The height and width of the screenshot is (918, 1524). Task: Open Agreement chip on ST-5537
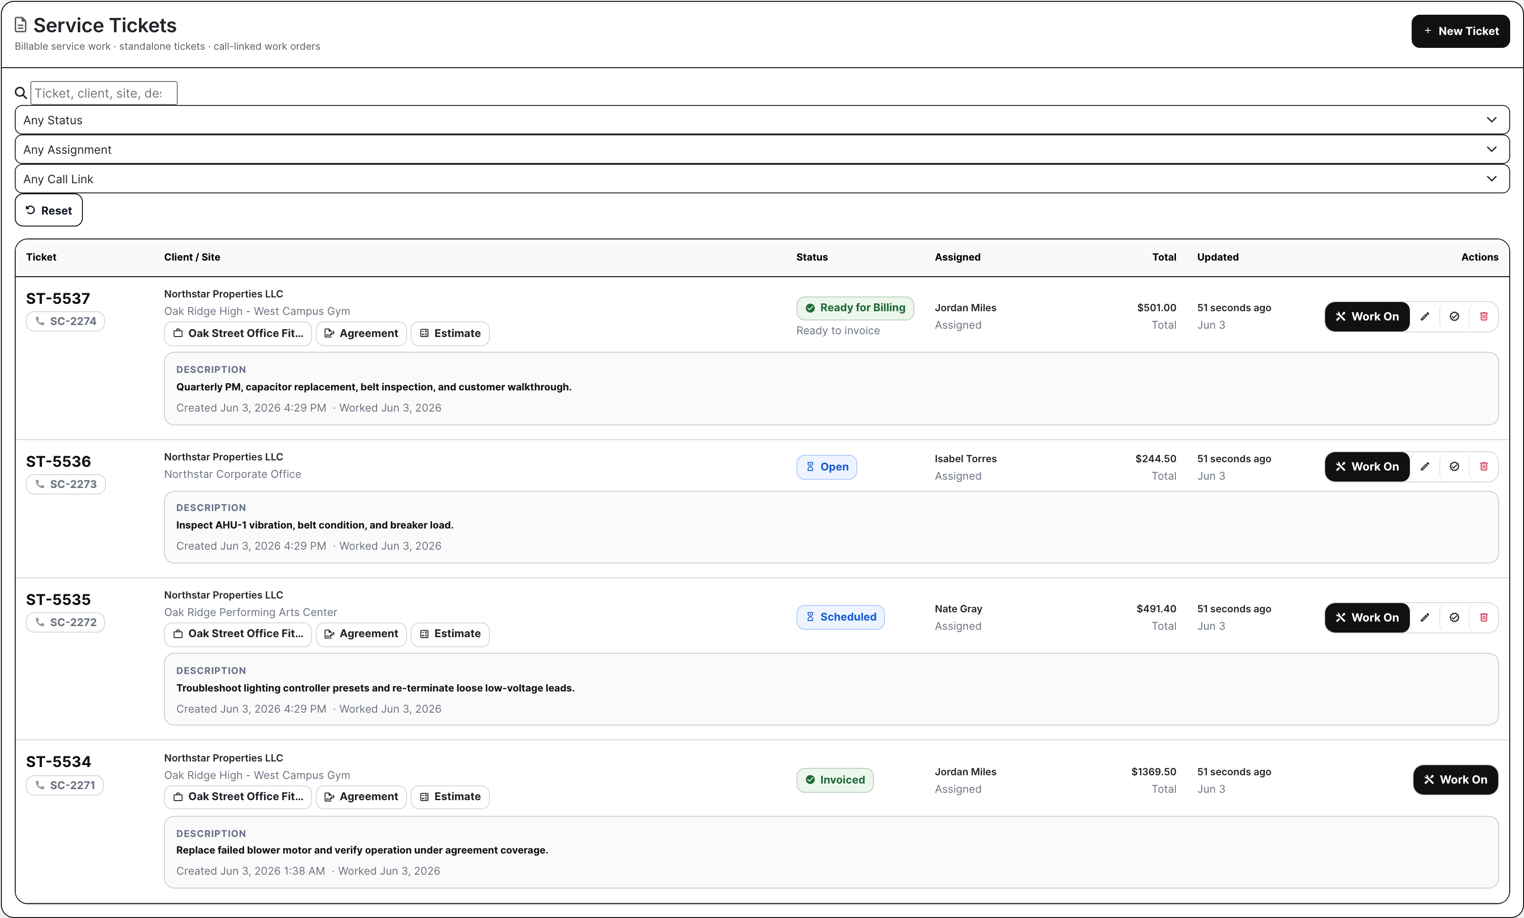tap(361, 333)
